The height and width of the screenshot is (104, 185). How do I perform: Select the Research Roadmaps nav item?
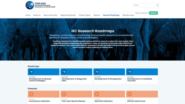(111, 15)
